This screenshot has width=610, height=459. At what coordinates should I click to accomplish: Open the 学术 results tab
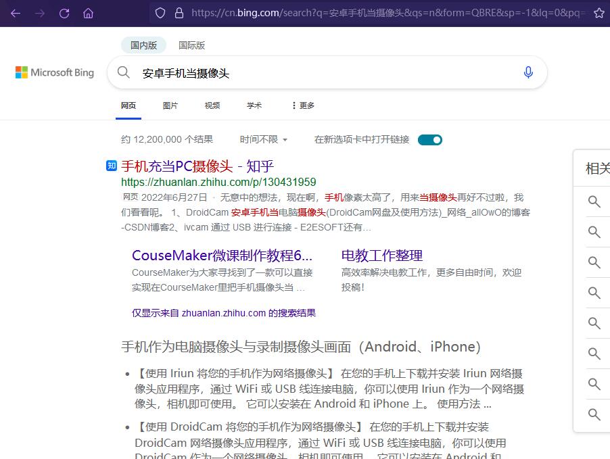pyautogui.click(x=254, y=105)
